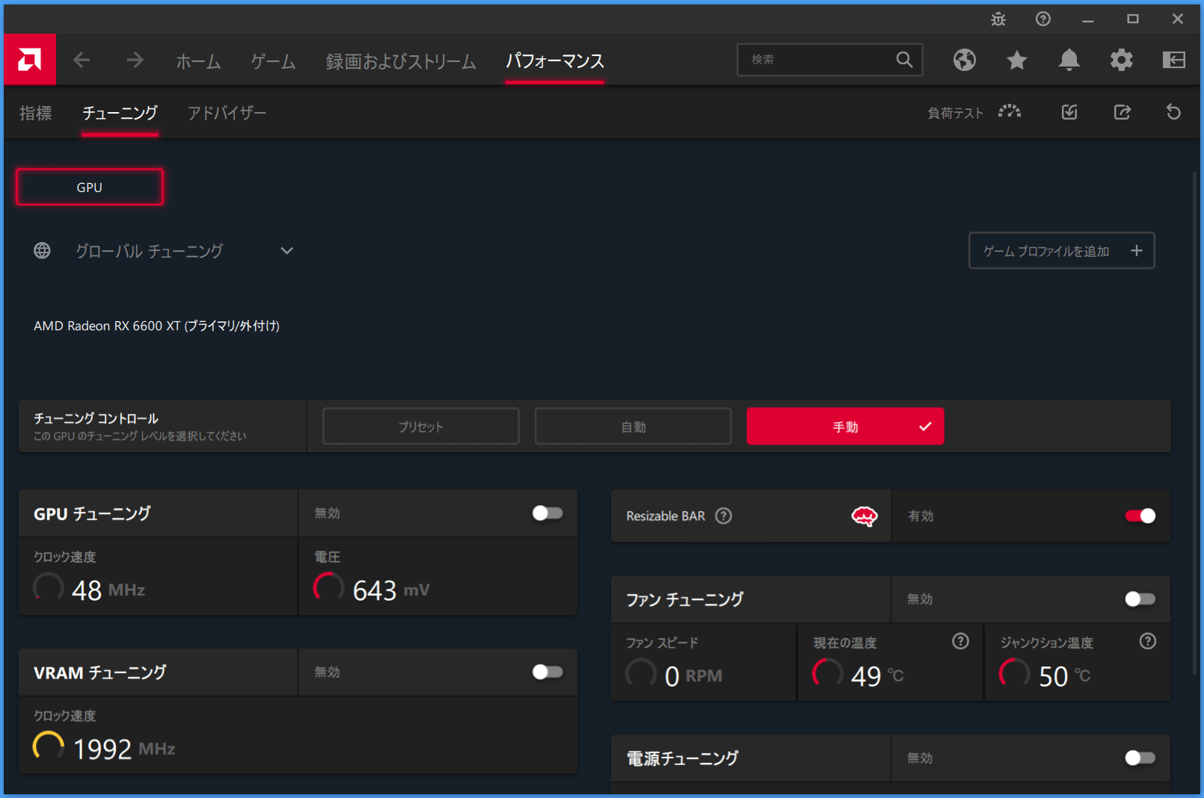
Task: Click the bug report icon
Action: click(998, 19)
